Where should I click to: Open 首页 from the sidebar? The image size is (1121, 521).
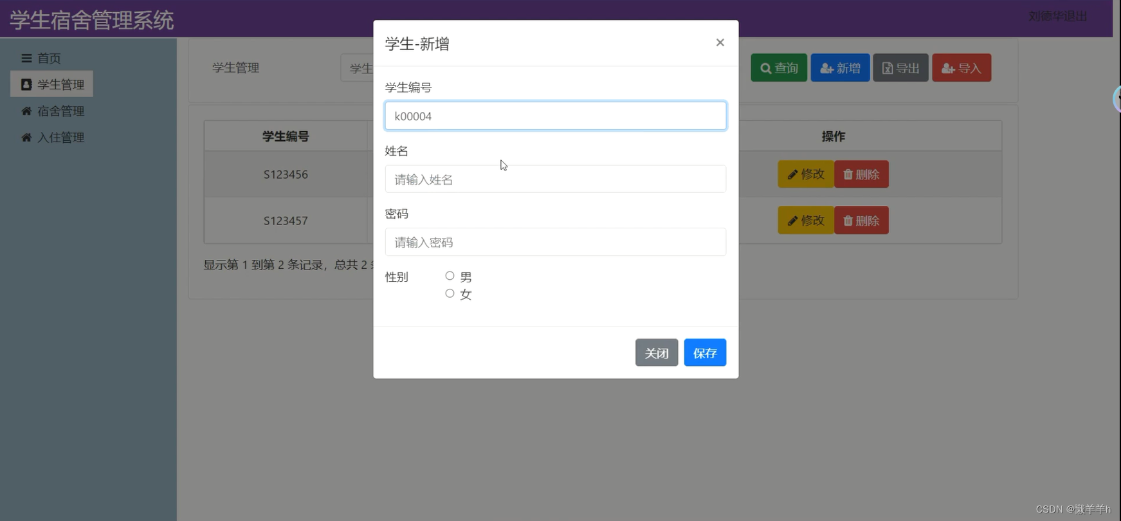(x=49, y=58)
